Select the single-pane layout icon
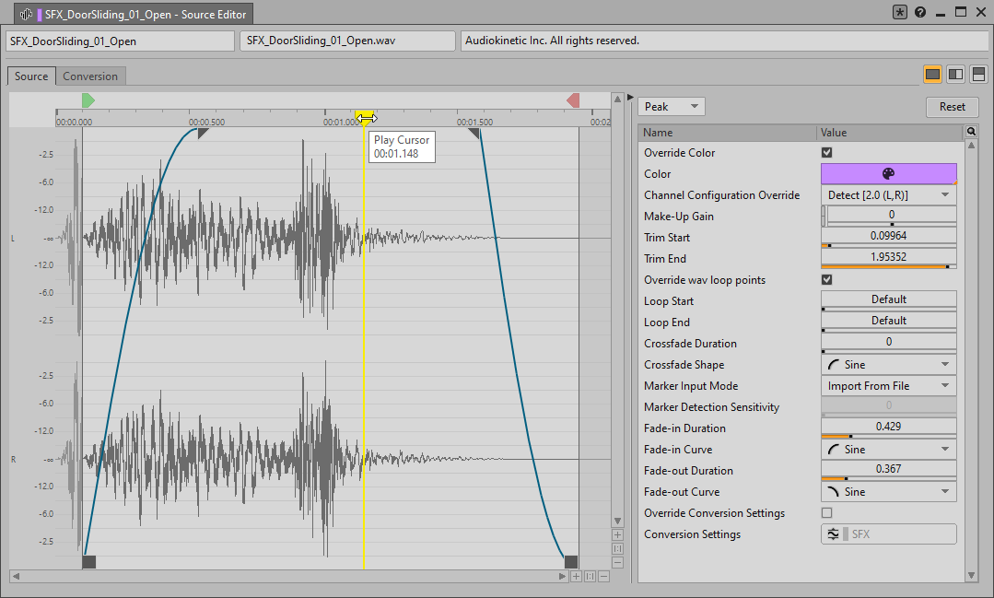 (932, 75)
